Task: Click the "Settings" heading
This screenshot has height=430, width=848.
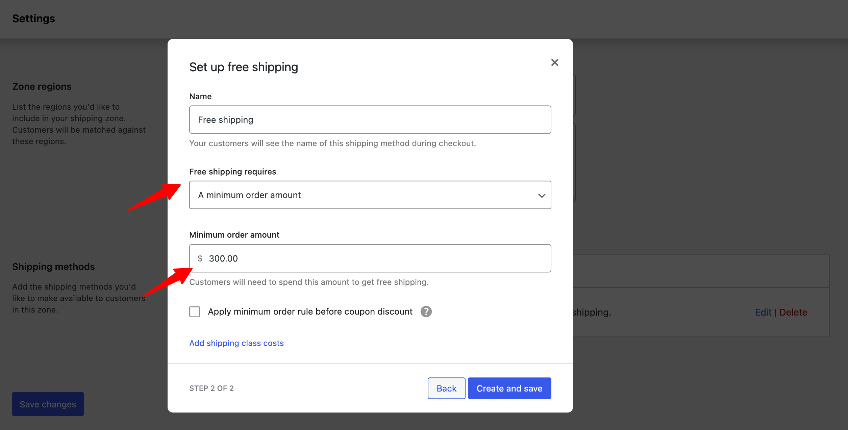Action: click(33, 19)
